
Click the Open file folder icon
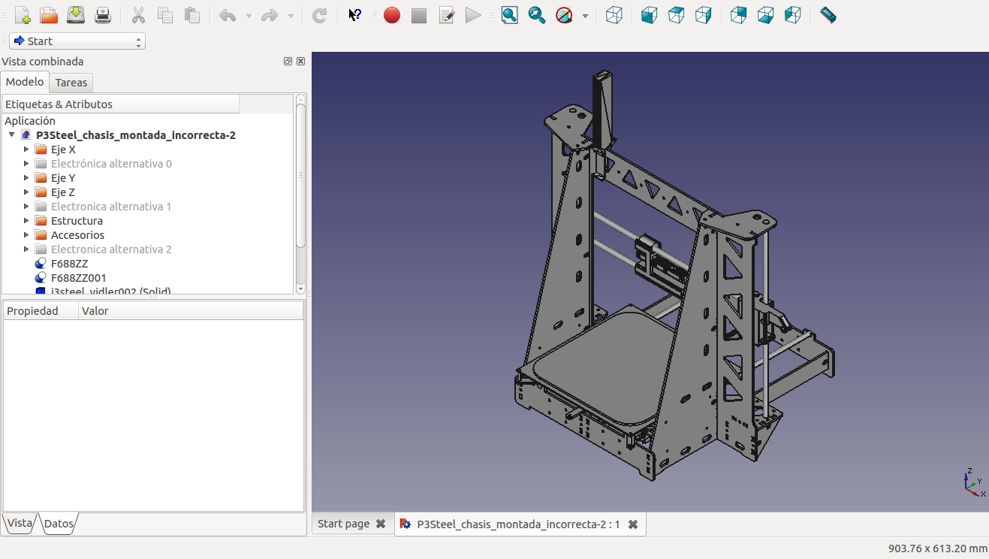pos(49,15)
